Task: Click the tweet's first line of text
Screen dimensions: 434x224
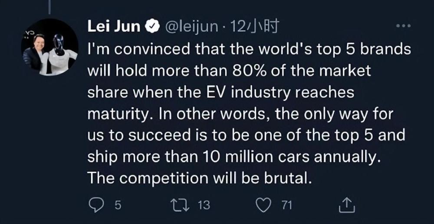Action: tap(249, 48)
